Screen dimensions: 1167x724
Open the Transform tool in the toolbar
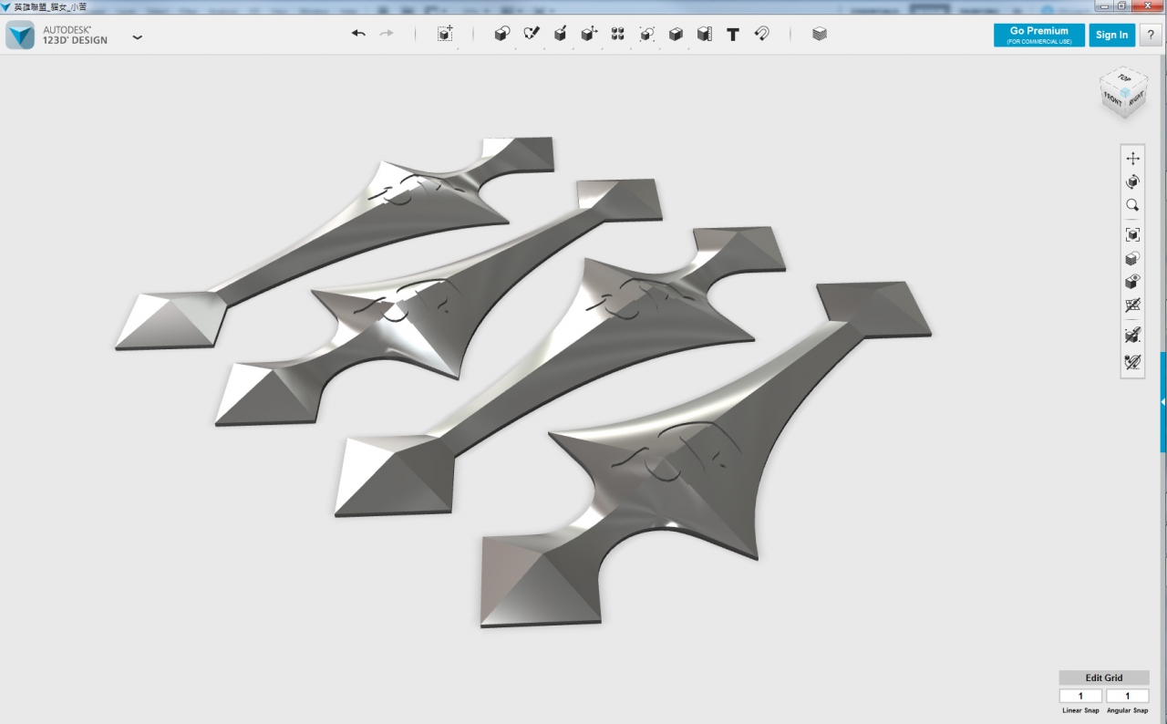point(445,34)
